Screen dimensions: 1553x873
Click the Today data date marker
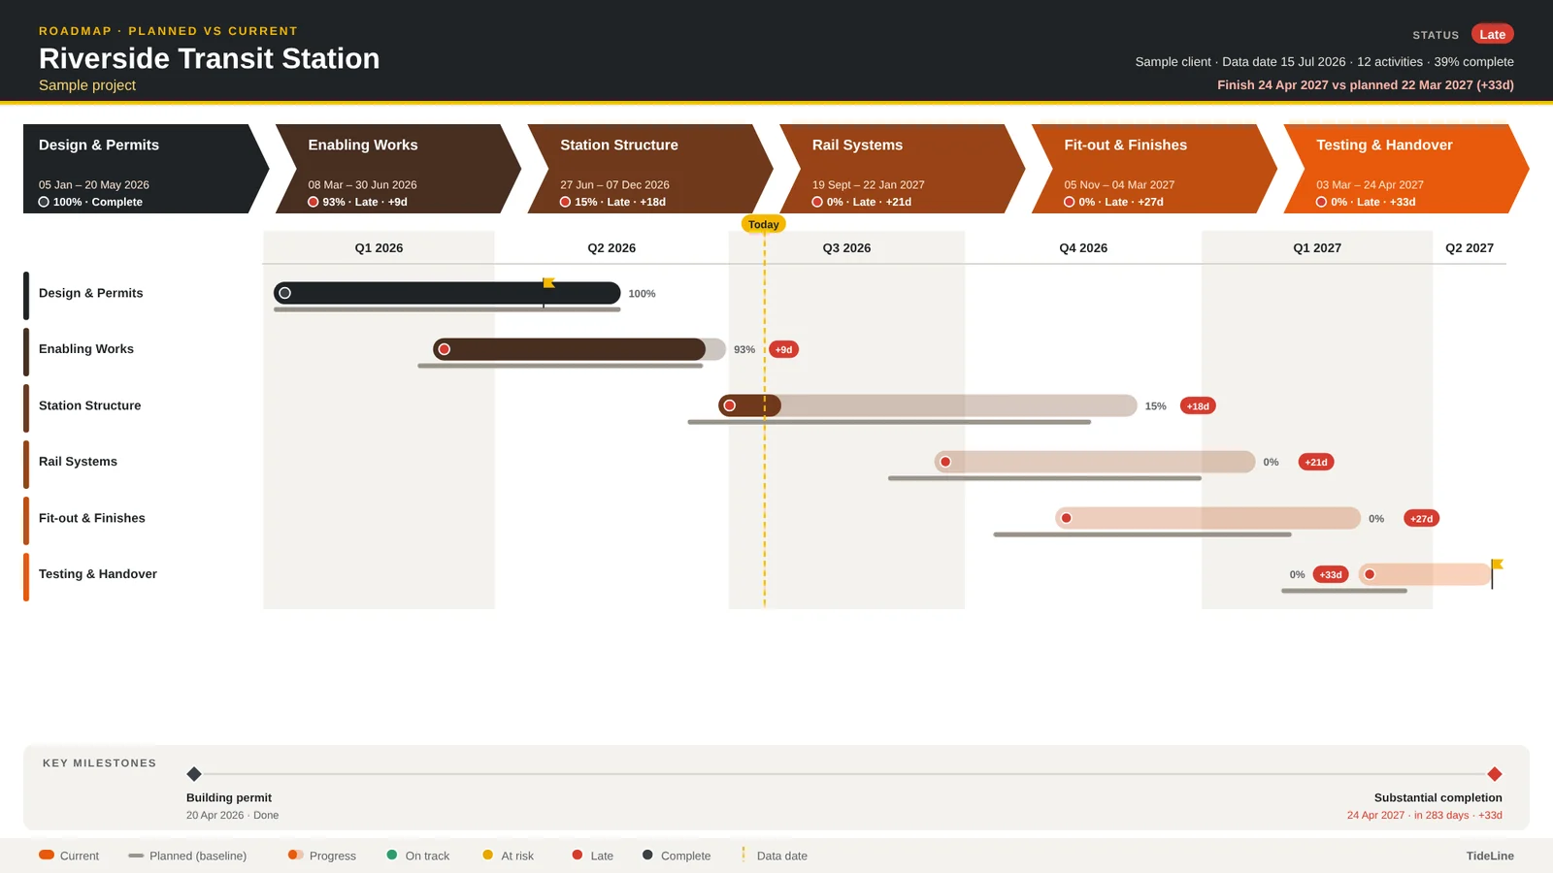pyautogui.click(x=764, y=224)
